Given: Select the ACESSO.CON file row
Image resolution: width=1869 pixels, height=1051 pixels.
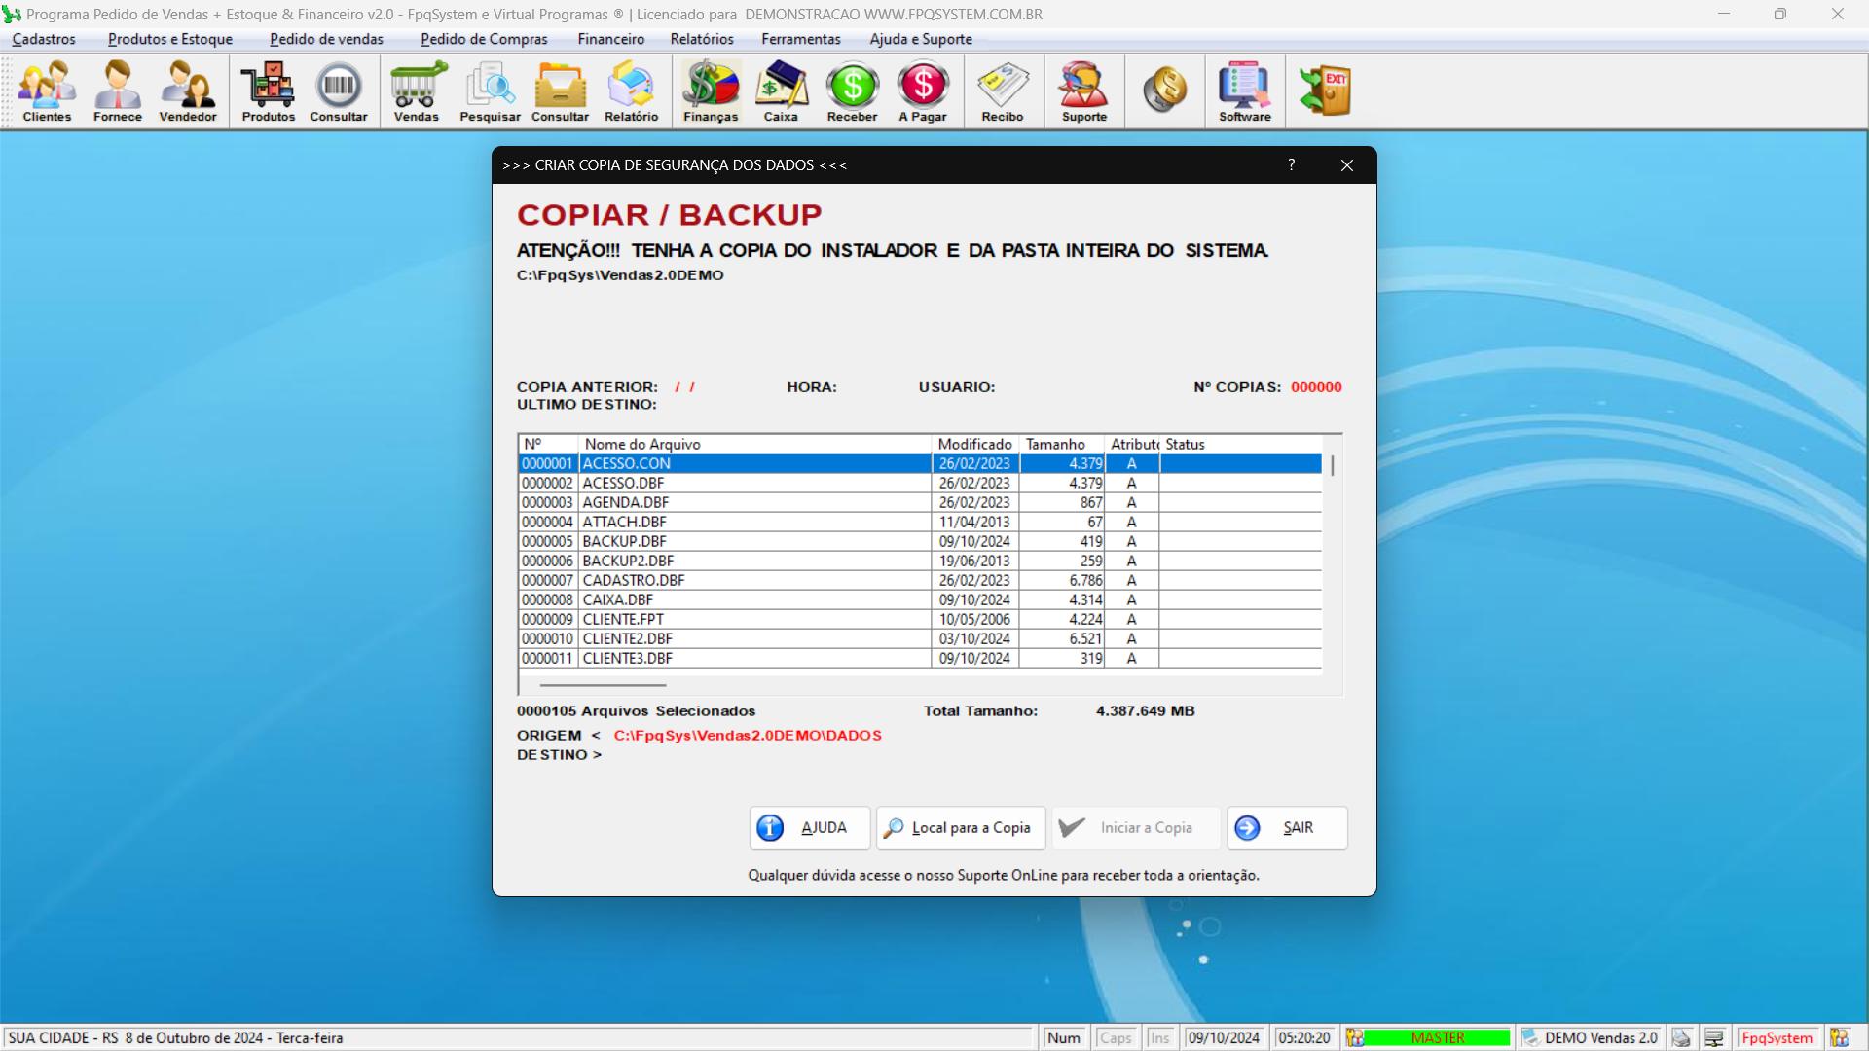Looking at the screenshot, I should coord(920,464).
